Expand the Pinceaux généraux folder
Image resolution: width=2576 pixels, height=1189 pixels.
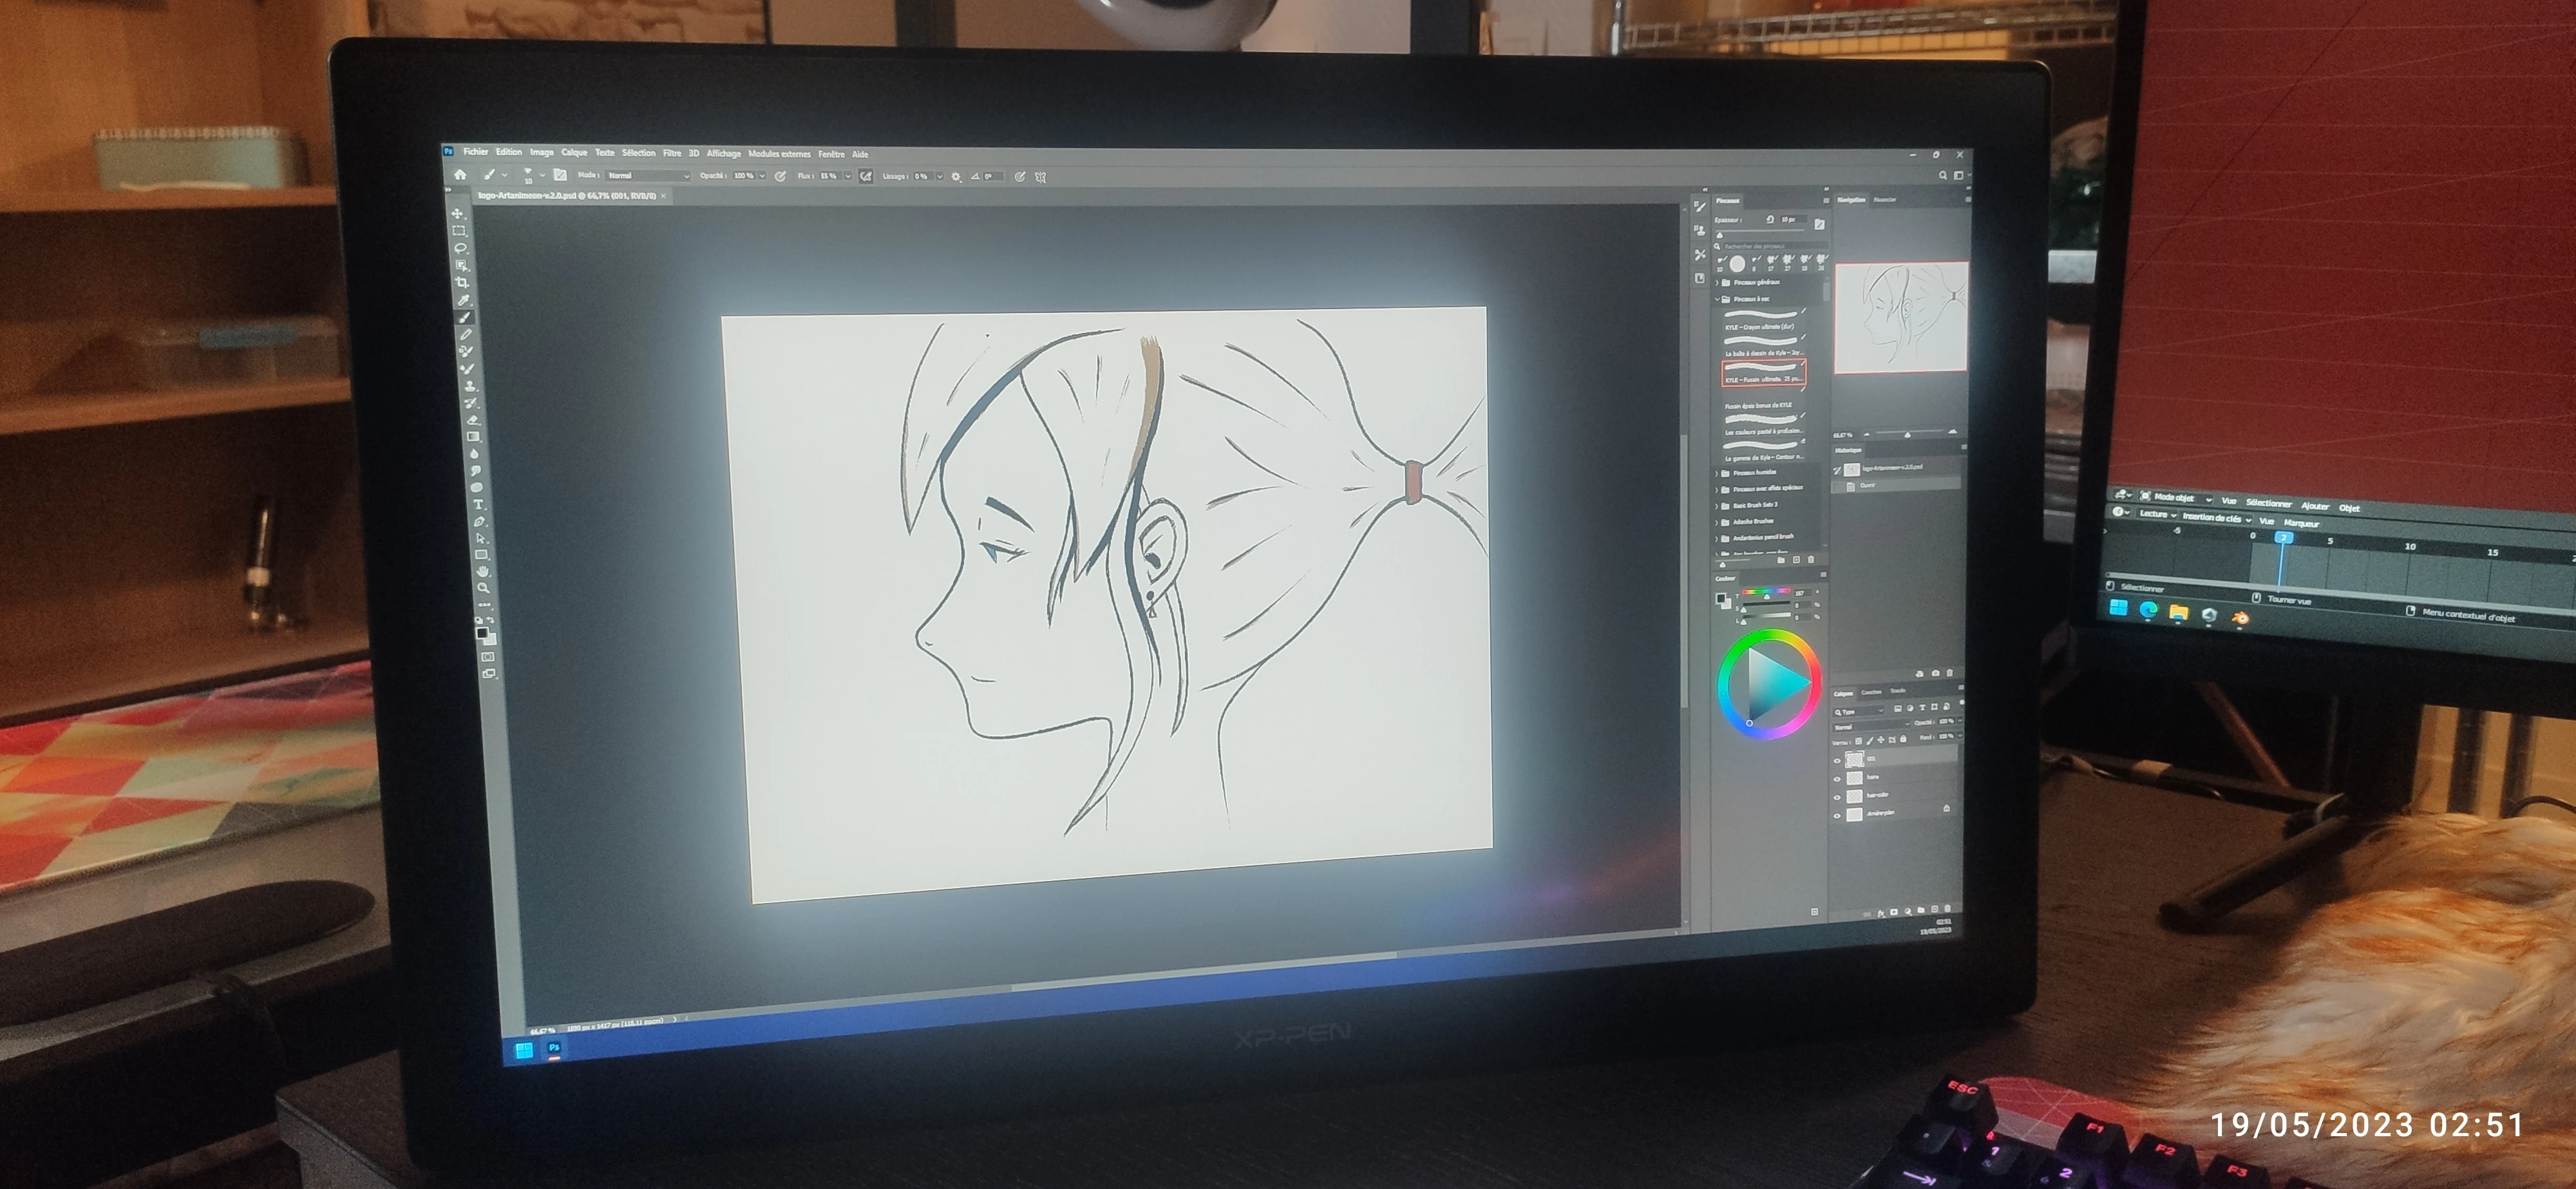[x=1718, y=283]
